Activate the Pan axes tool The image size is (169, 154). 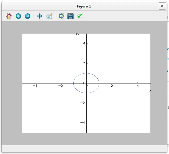40,16
